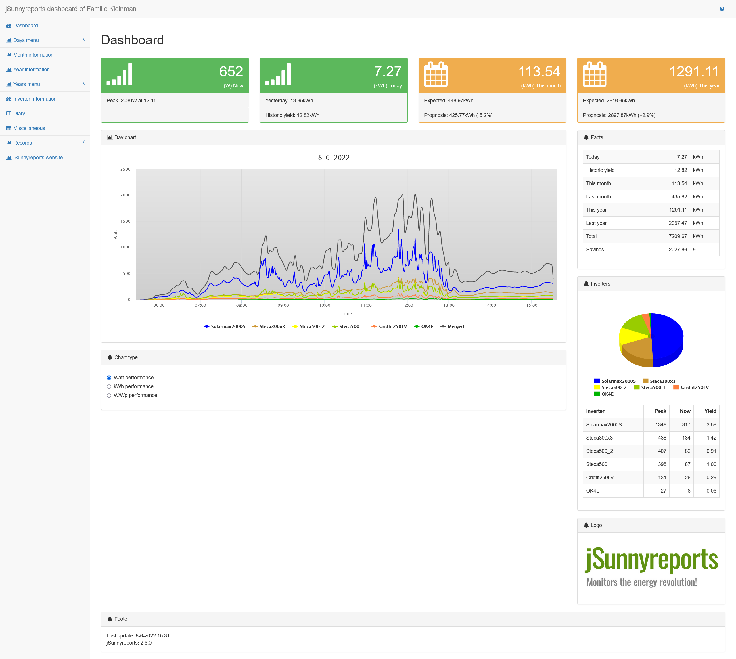Click the Miscellaneous table icon

point(8,128)
